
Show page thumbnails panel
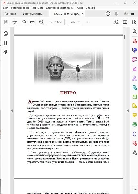5,33
